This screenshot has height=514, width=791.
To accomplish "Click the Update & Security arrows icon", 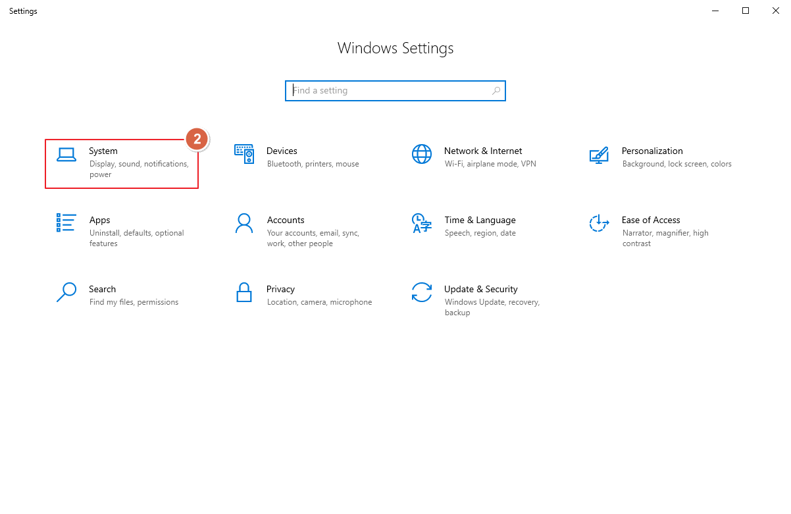I will click(422, 292).
